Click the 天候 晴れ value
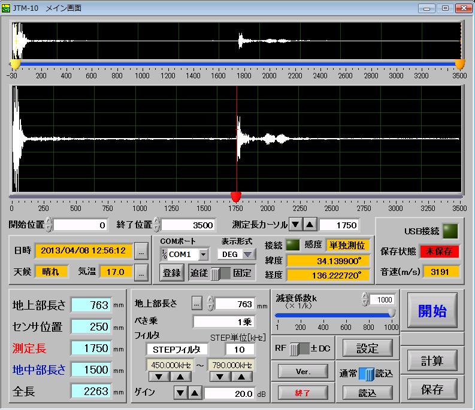 (x=51, y=271)
